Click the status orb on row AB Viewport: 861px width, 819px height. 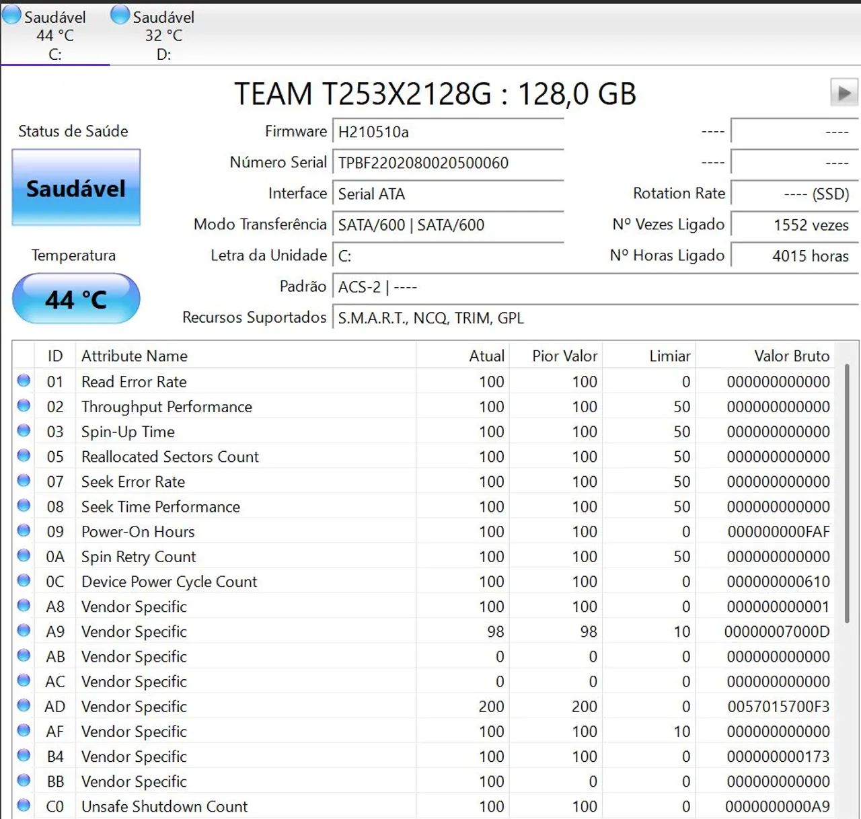24,655
